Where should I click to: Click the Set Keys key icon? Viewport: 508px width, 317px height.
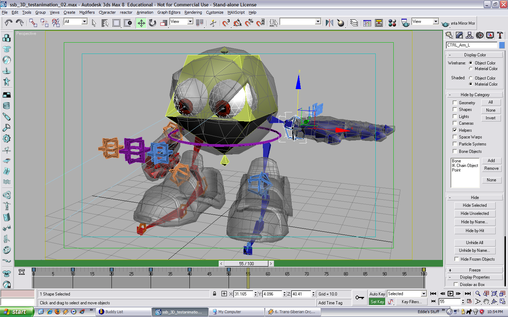coord(359,298)
